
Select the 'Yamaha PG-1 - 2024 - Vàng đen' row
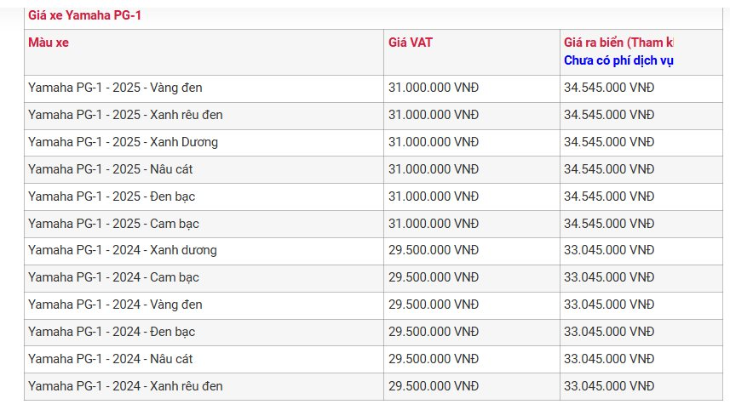[x=115, y=305]
